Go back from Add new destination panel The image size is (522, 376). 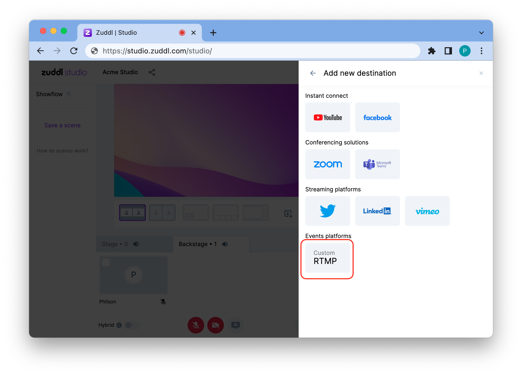click(313, 73)
